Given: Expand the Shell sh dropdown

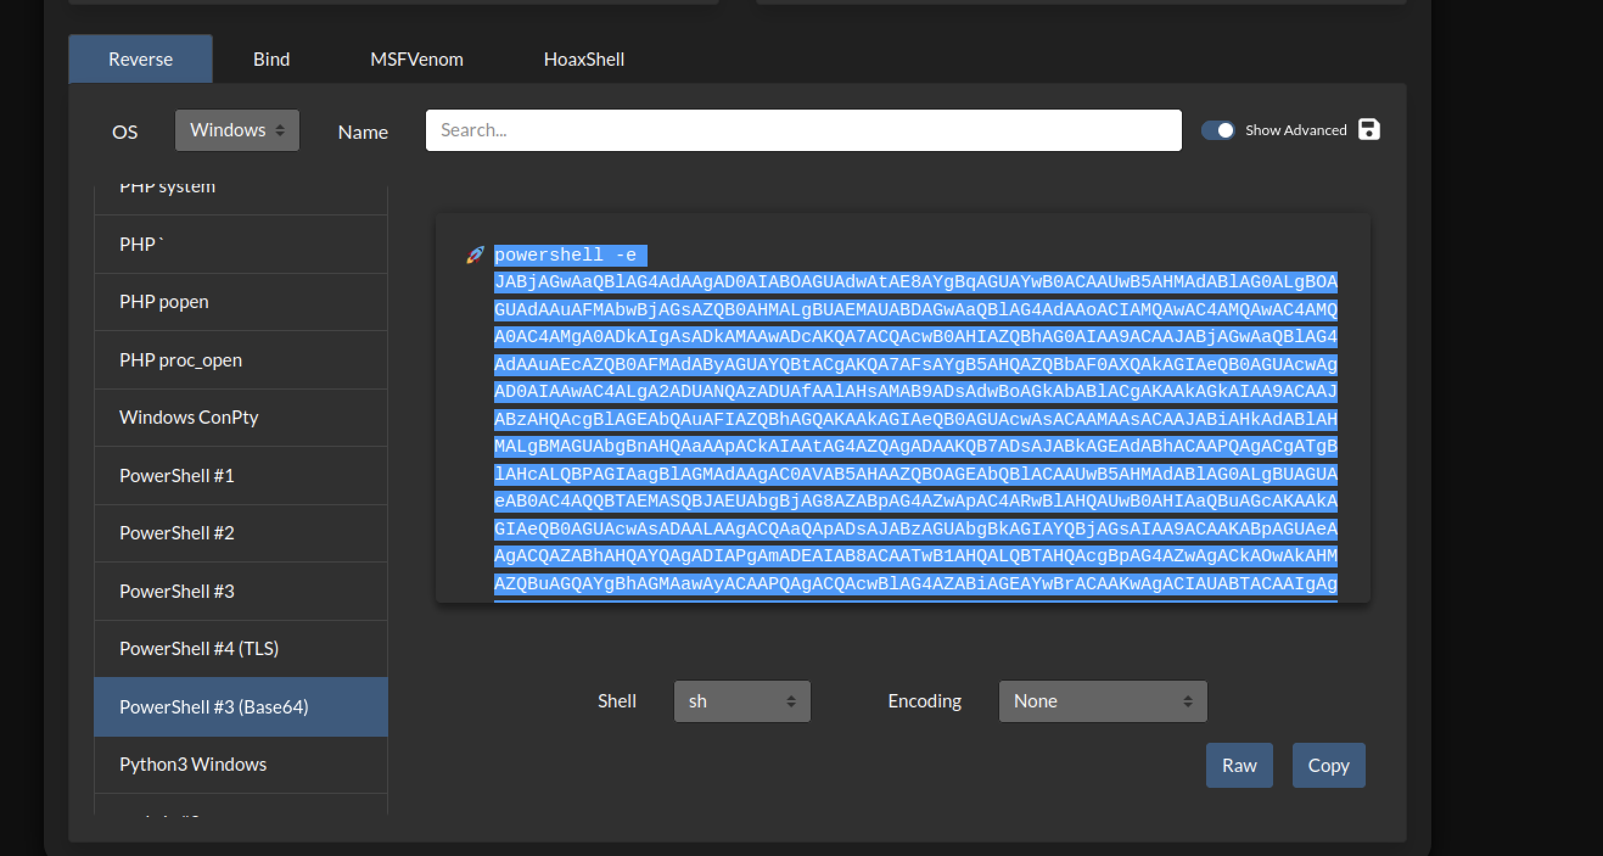Looking at the screenshot, I should 742,701.
